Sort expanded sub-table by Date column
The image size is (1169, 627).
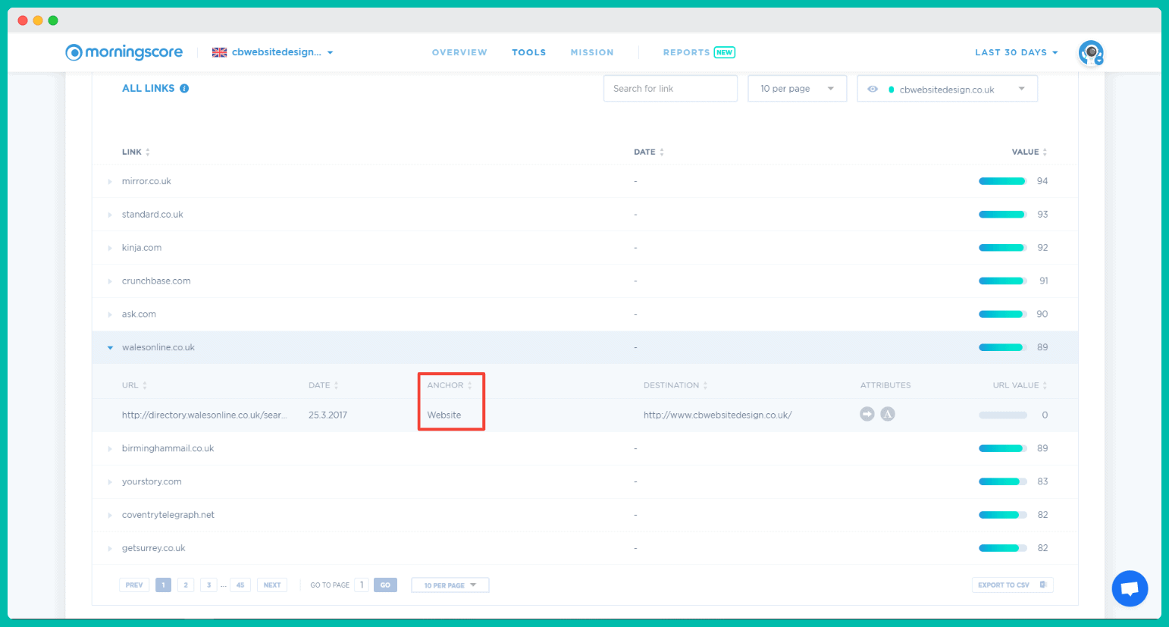click(324, 385)
